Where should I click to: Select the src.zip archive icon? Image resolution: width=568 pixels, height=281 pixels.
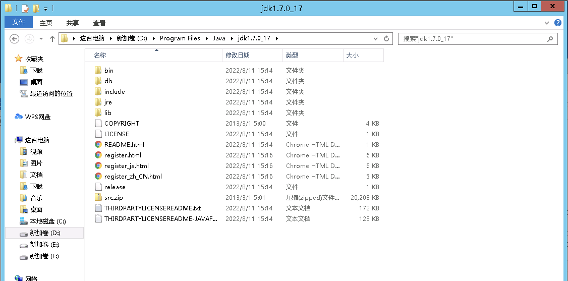tap(98, 198)
